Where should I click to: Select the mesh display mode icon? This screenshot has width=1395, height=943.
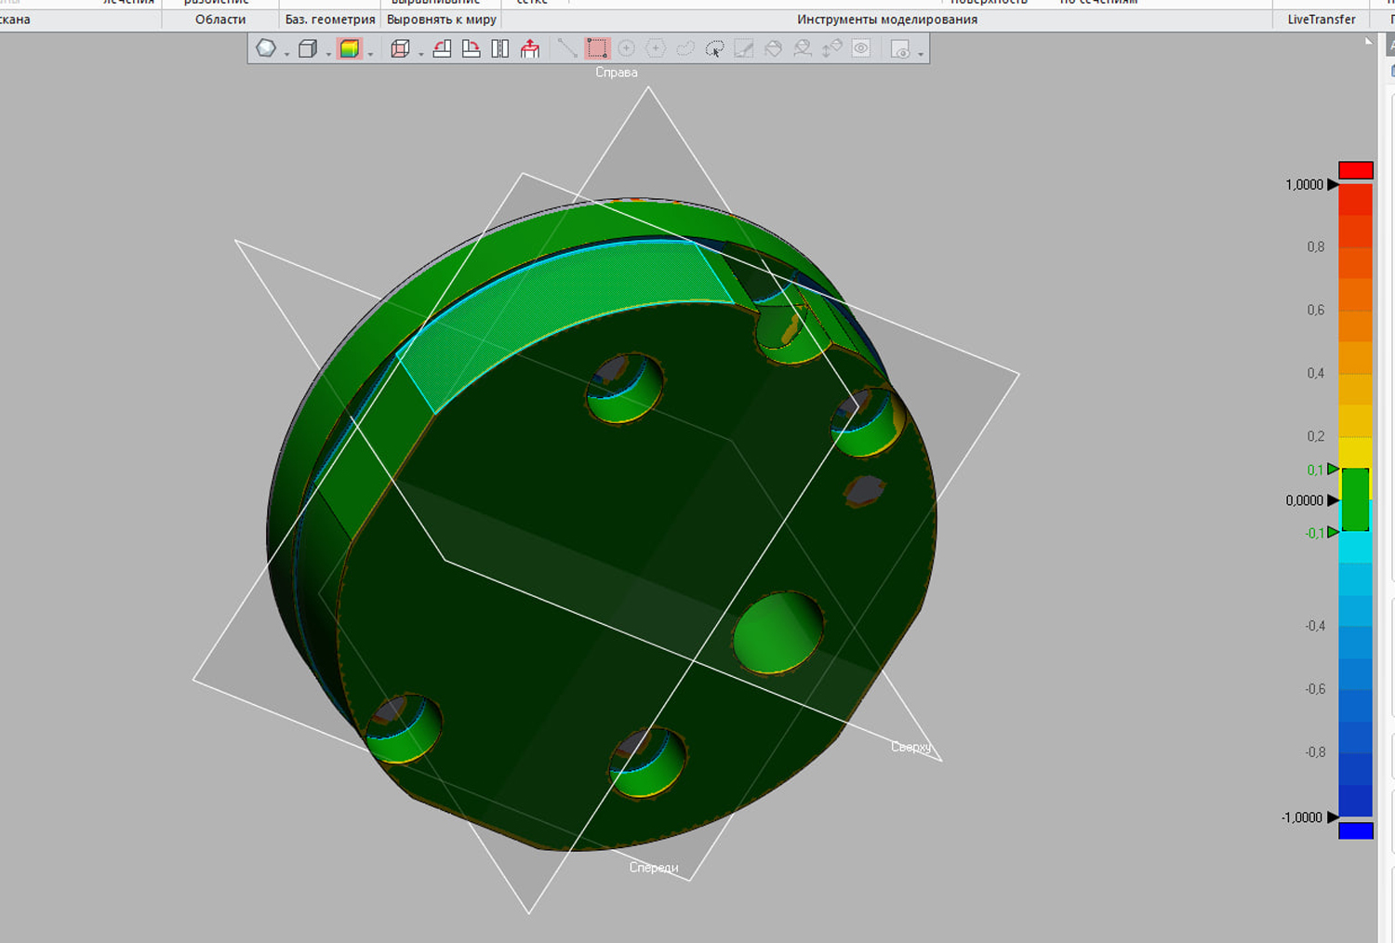[266, 48]
